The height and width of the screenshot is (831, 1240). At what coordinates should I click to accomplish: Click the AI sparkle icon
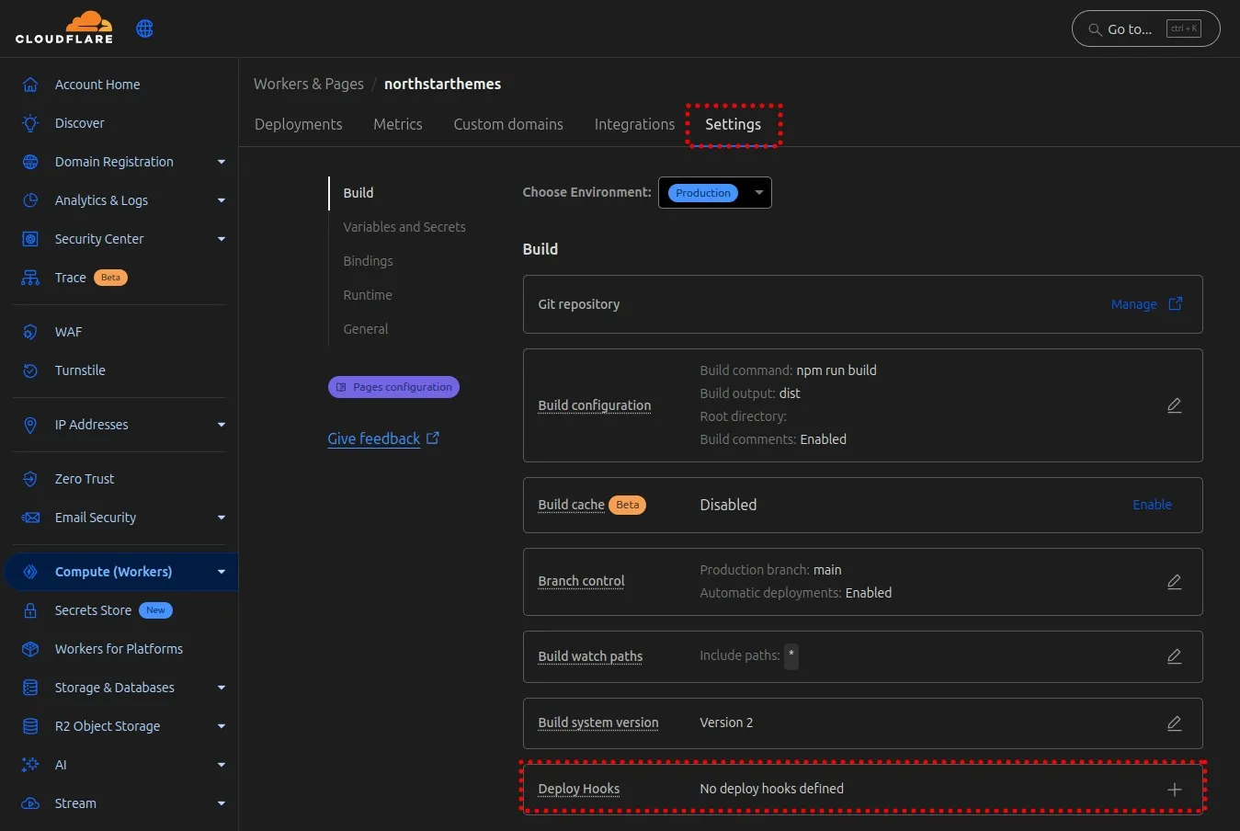30,765
